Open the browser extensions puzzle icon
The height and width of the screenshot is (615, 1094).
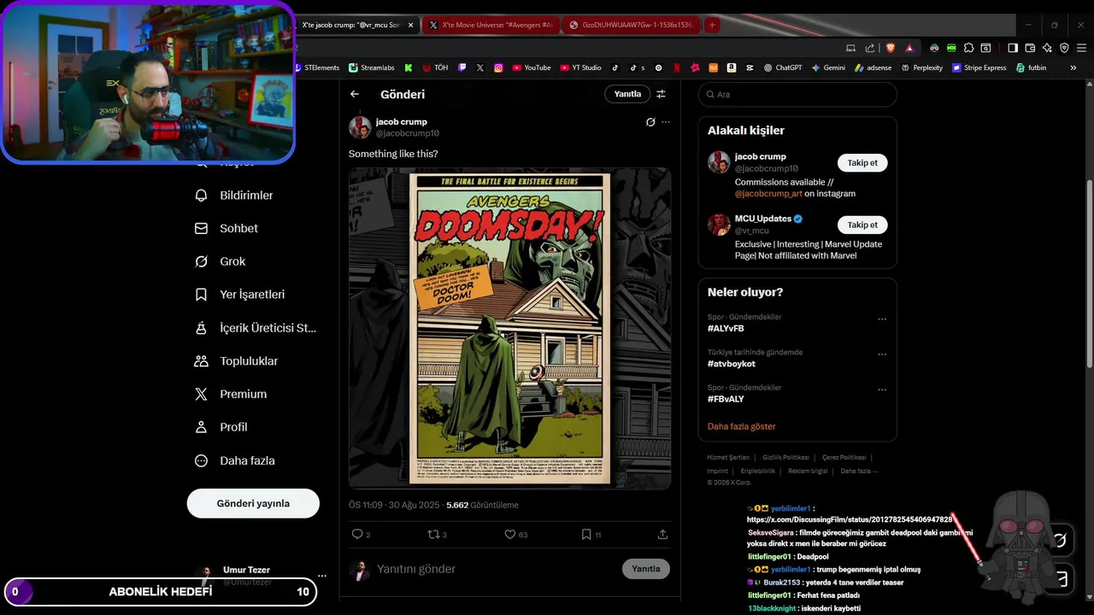968,48
